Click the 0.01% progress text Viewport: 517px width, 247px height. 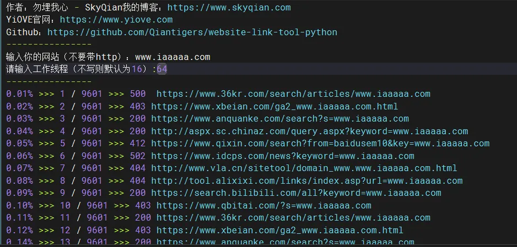[19, 94]
